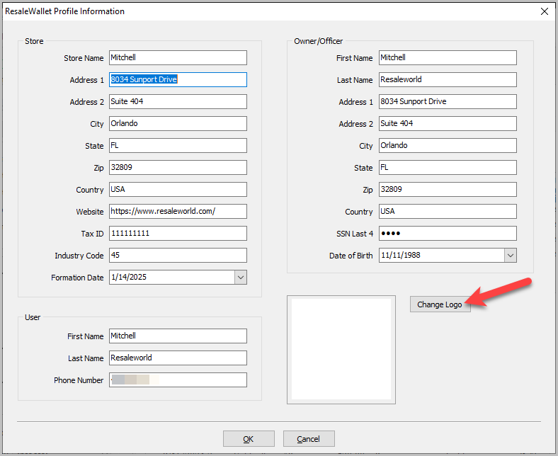
Task: Confirm with the OK button
Action: click(x=249, y=438)
